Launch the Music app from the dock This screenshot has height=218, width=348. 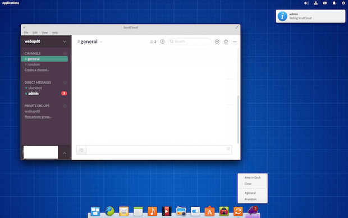(x=152, y=211)
